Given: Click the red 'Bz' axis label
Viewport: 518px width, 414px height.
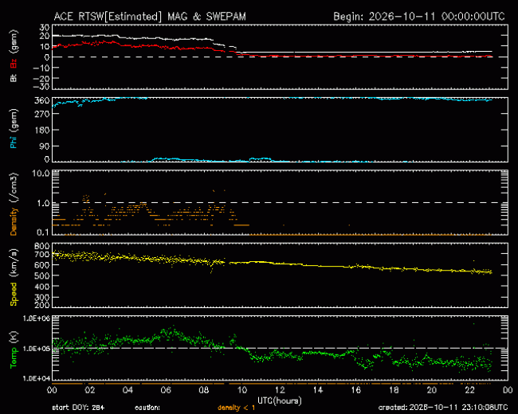Looking at the screenshot, I should pyautogui.click(x=14, y=64).
